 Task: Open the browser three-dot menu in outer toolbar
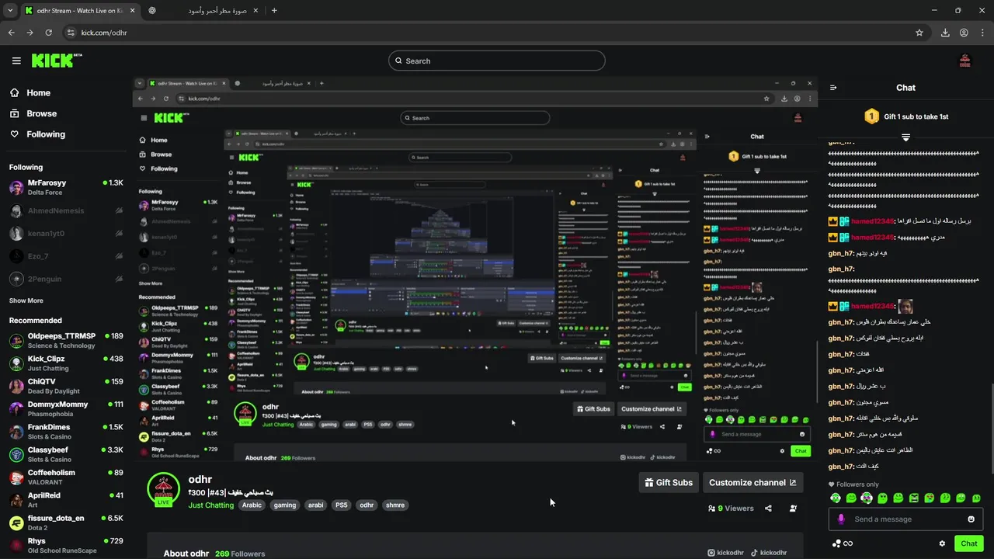(x=982, y=33)
